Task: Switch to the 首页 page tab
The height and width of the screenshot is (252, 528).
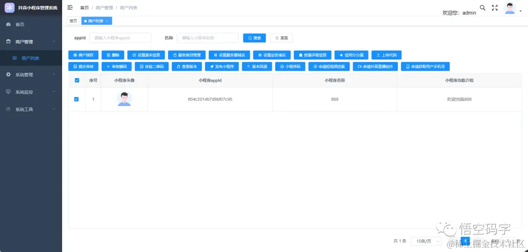Action: pos(73,21)
